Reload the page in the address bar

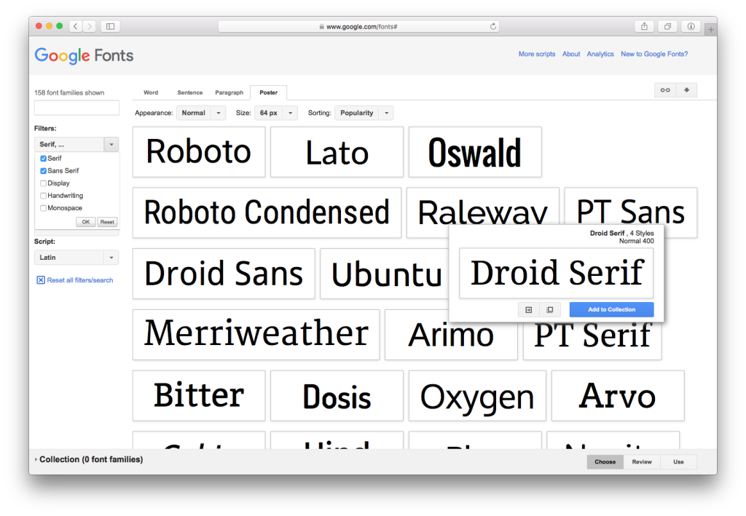coord(493,26)
